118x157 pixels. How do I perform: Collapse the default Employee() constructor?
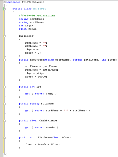5,36
